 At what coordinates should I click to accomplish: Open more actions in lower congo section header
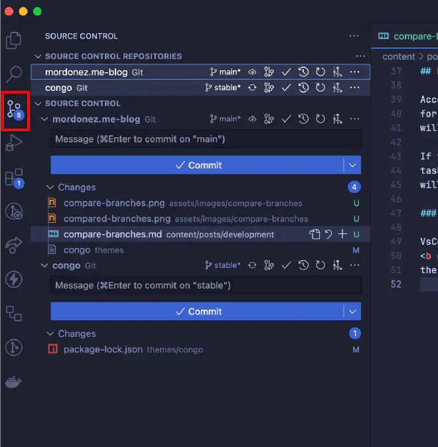click(x=354, y=265)
